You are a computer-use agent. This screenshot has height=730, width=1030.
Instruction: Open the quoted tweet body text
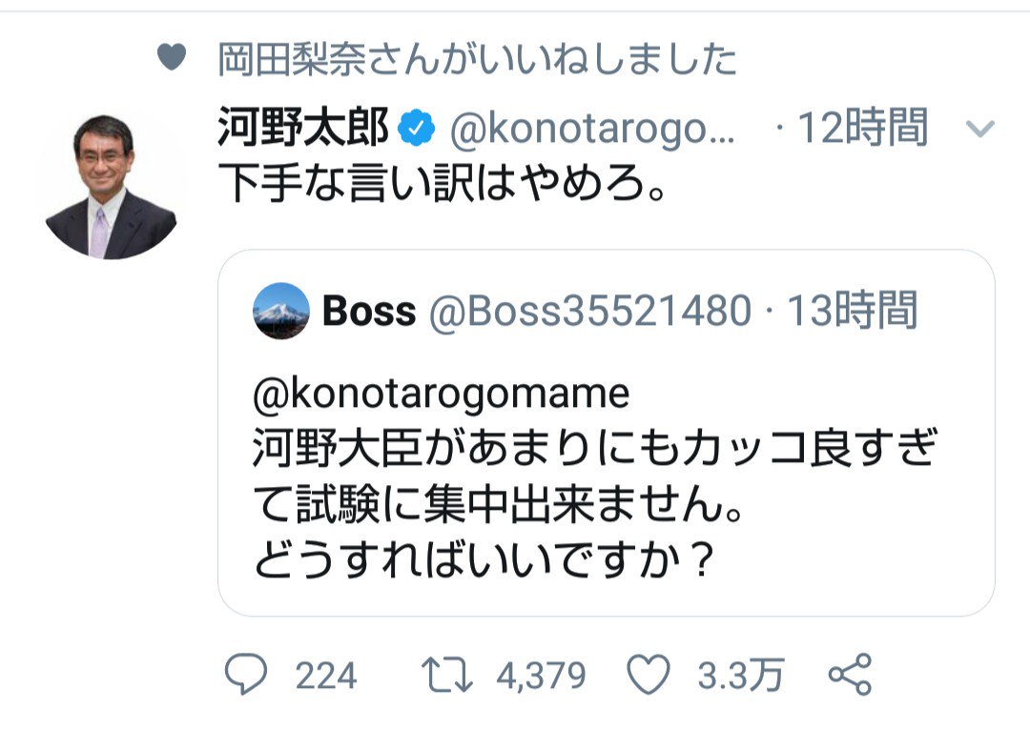(591, 505)
